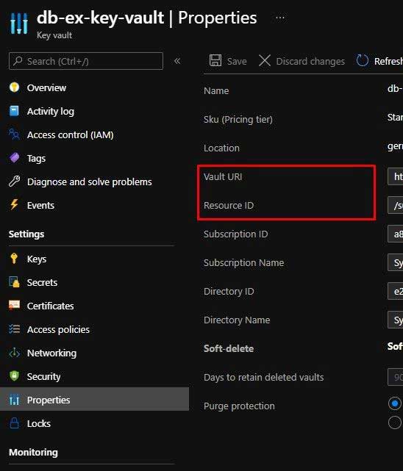Click the Key vault icon beside the title
The width and height of the screenshot is (403, 471).
(x=18, y=23)
